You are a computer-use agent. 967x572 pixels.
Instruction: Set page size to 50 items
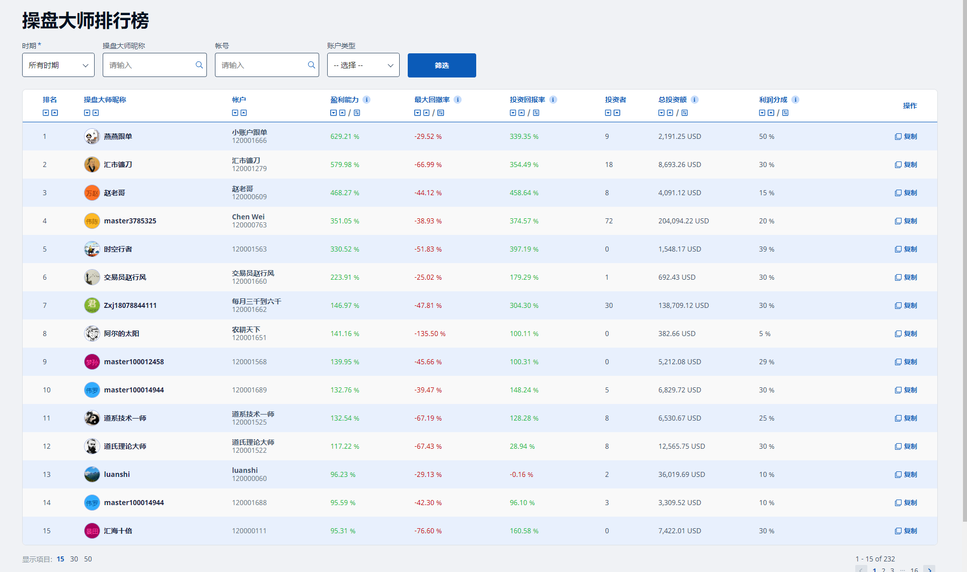point(88,559)
